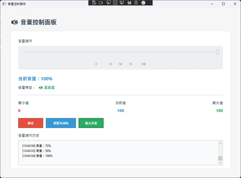Click the speaker icon beside panel title
This screenshot has height=178, width=241.
[x=15, y=22]
